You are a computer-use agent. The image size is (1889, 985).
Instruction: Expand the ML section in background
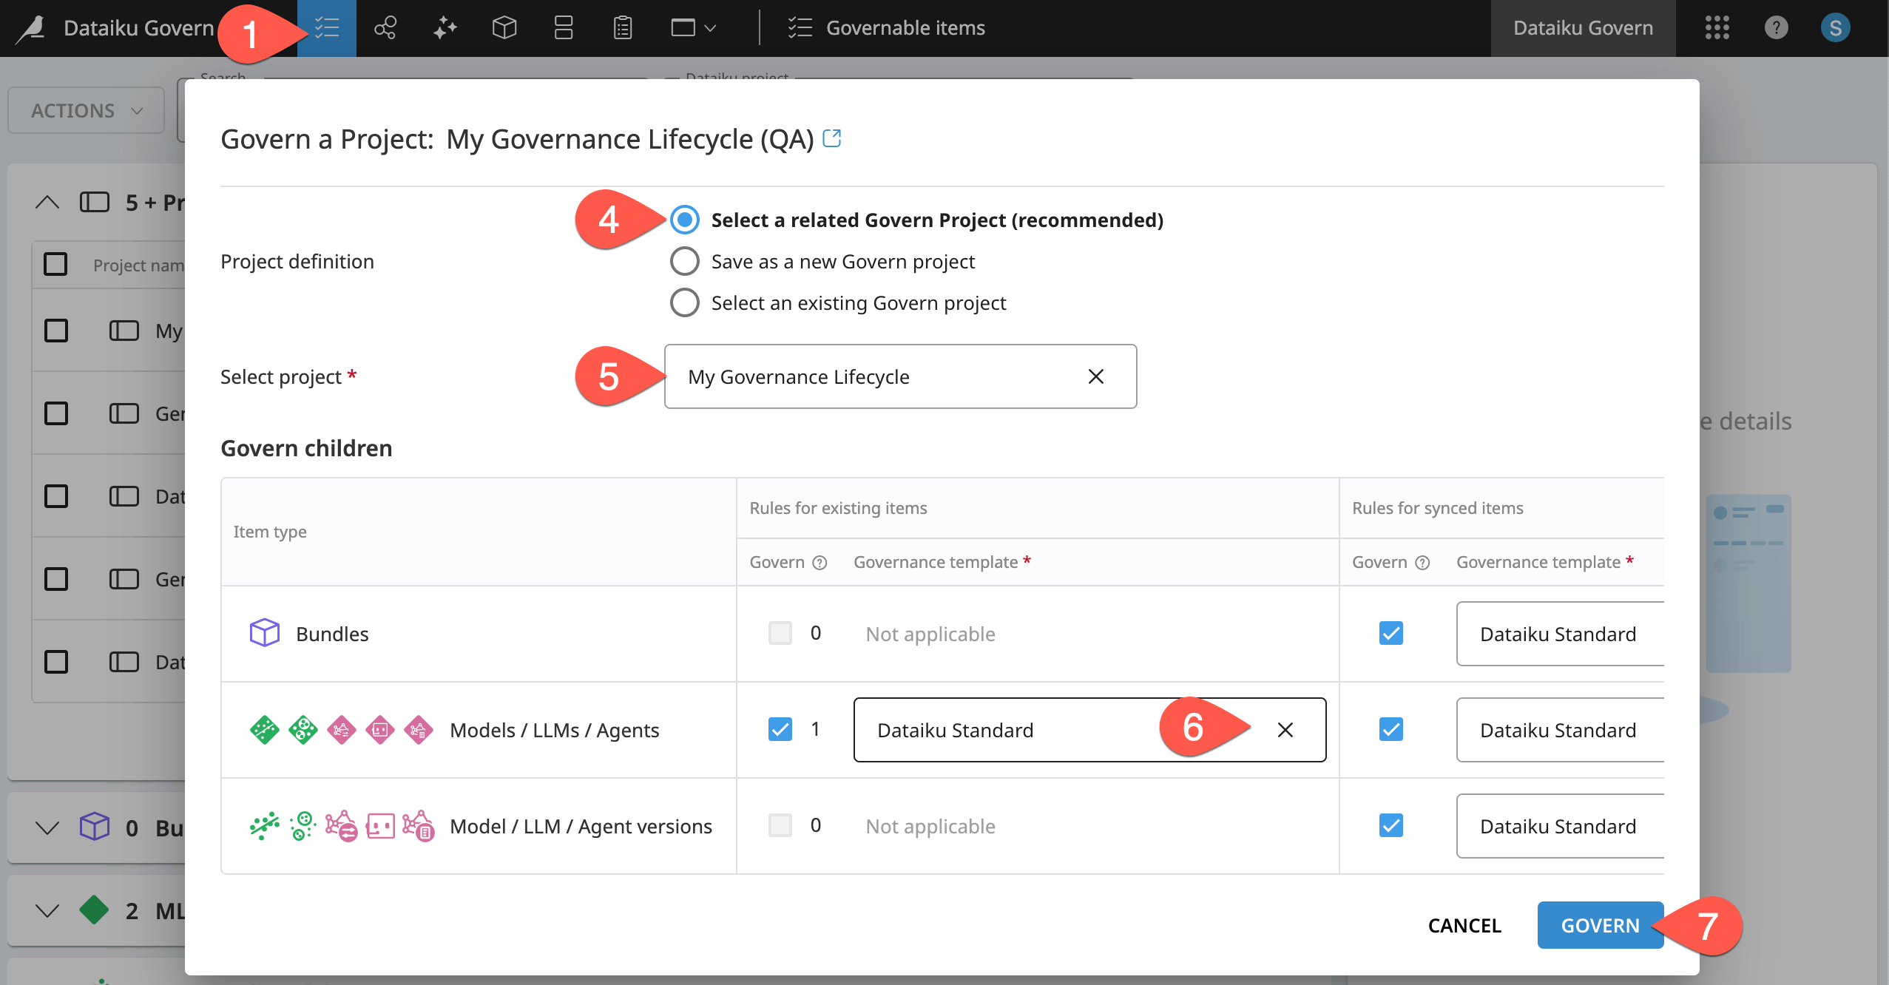47,910
